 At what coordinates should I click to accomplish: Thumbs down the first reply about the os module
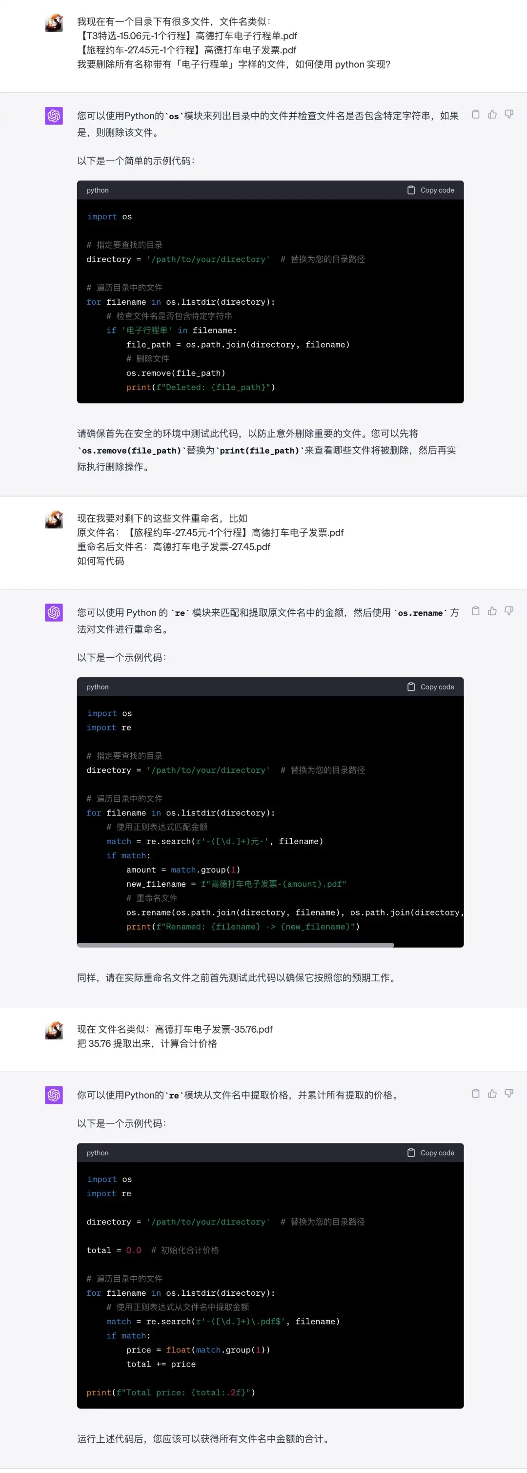click(x=509, y=114)
